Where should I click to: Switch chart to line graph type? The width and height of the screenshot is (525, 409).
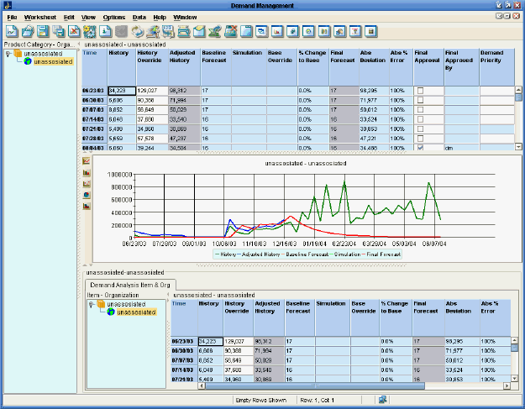(87, 161)
